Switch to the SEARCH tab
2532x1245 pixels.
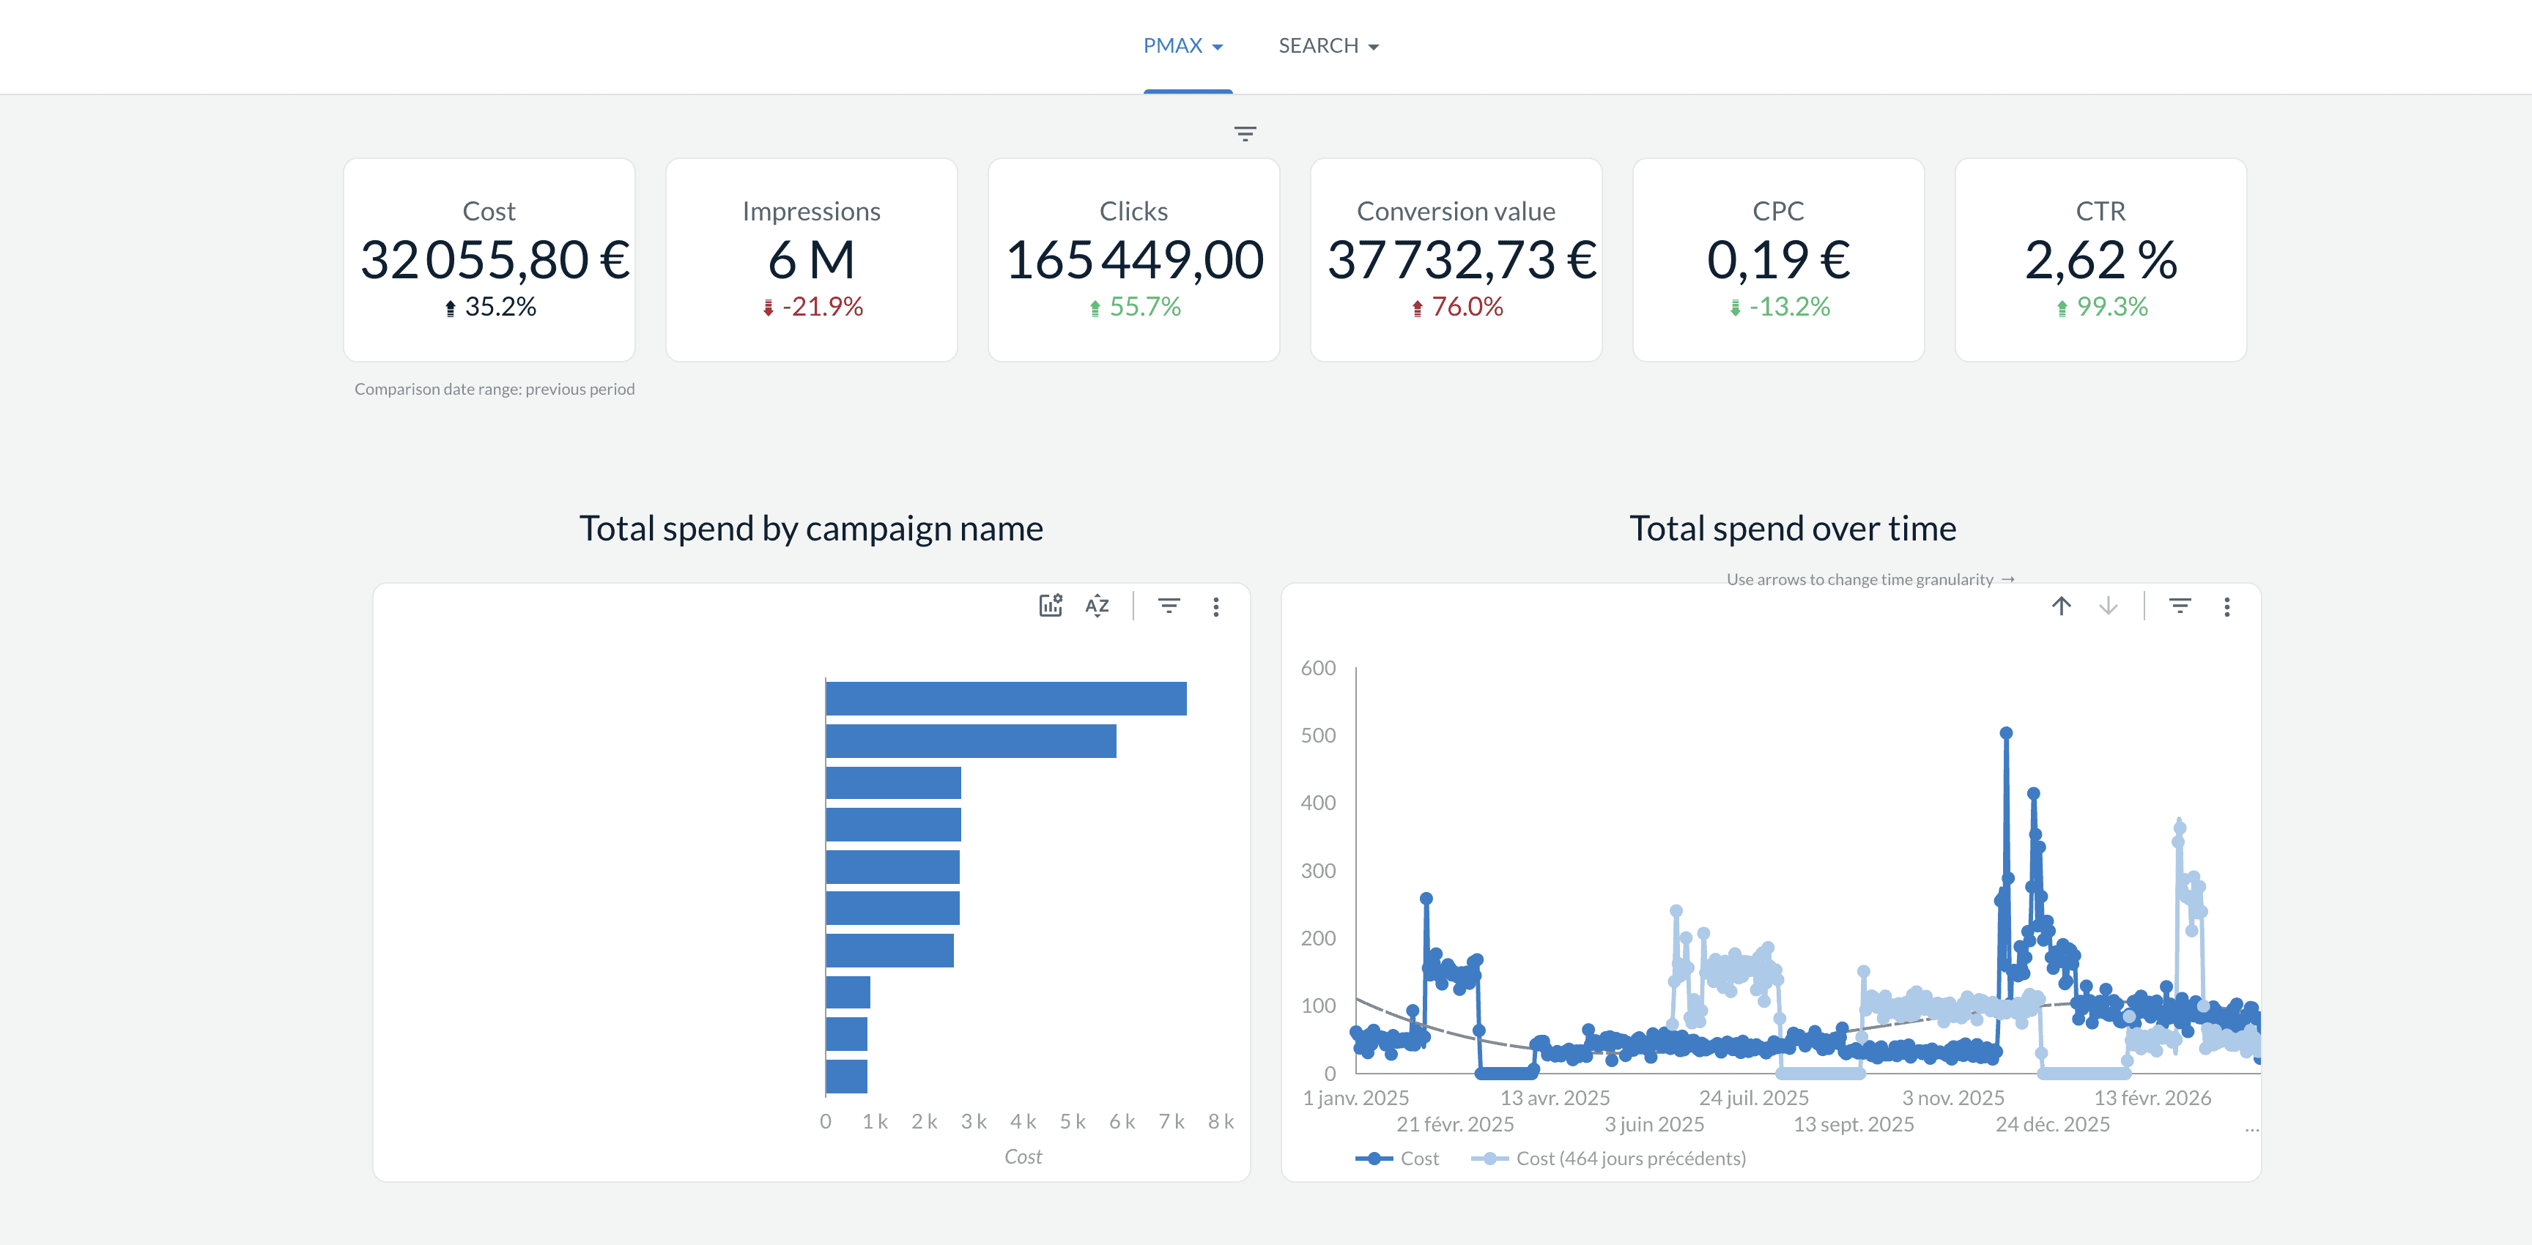point(1317,46)
